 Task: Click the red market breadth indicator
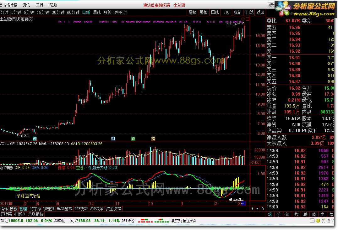click(x=145, y=221)
